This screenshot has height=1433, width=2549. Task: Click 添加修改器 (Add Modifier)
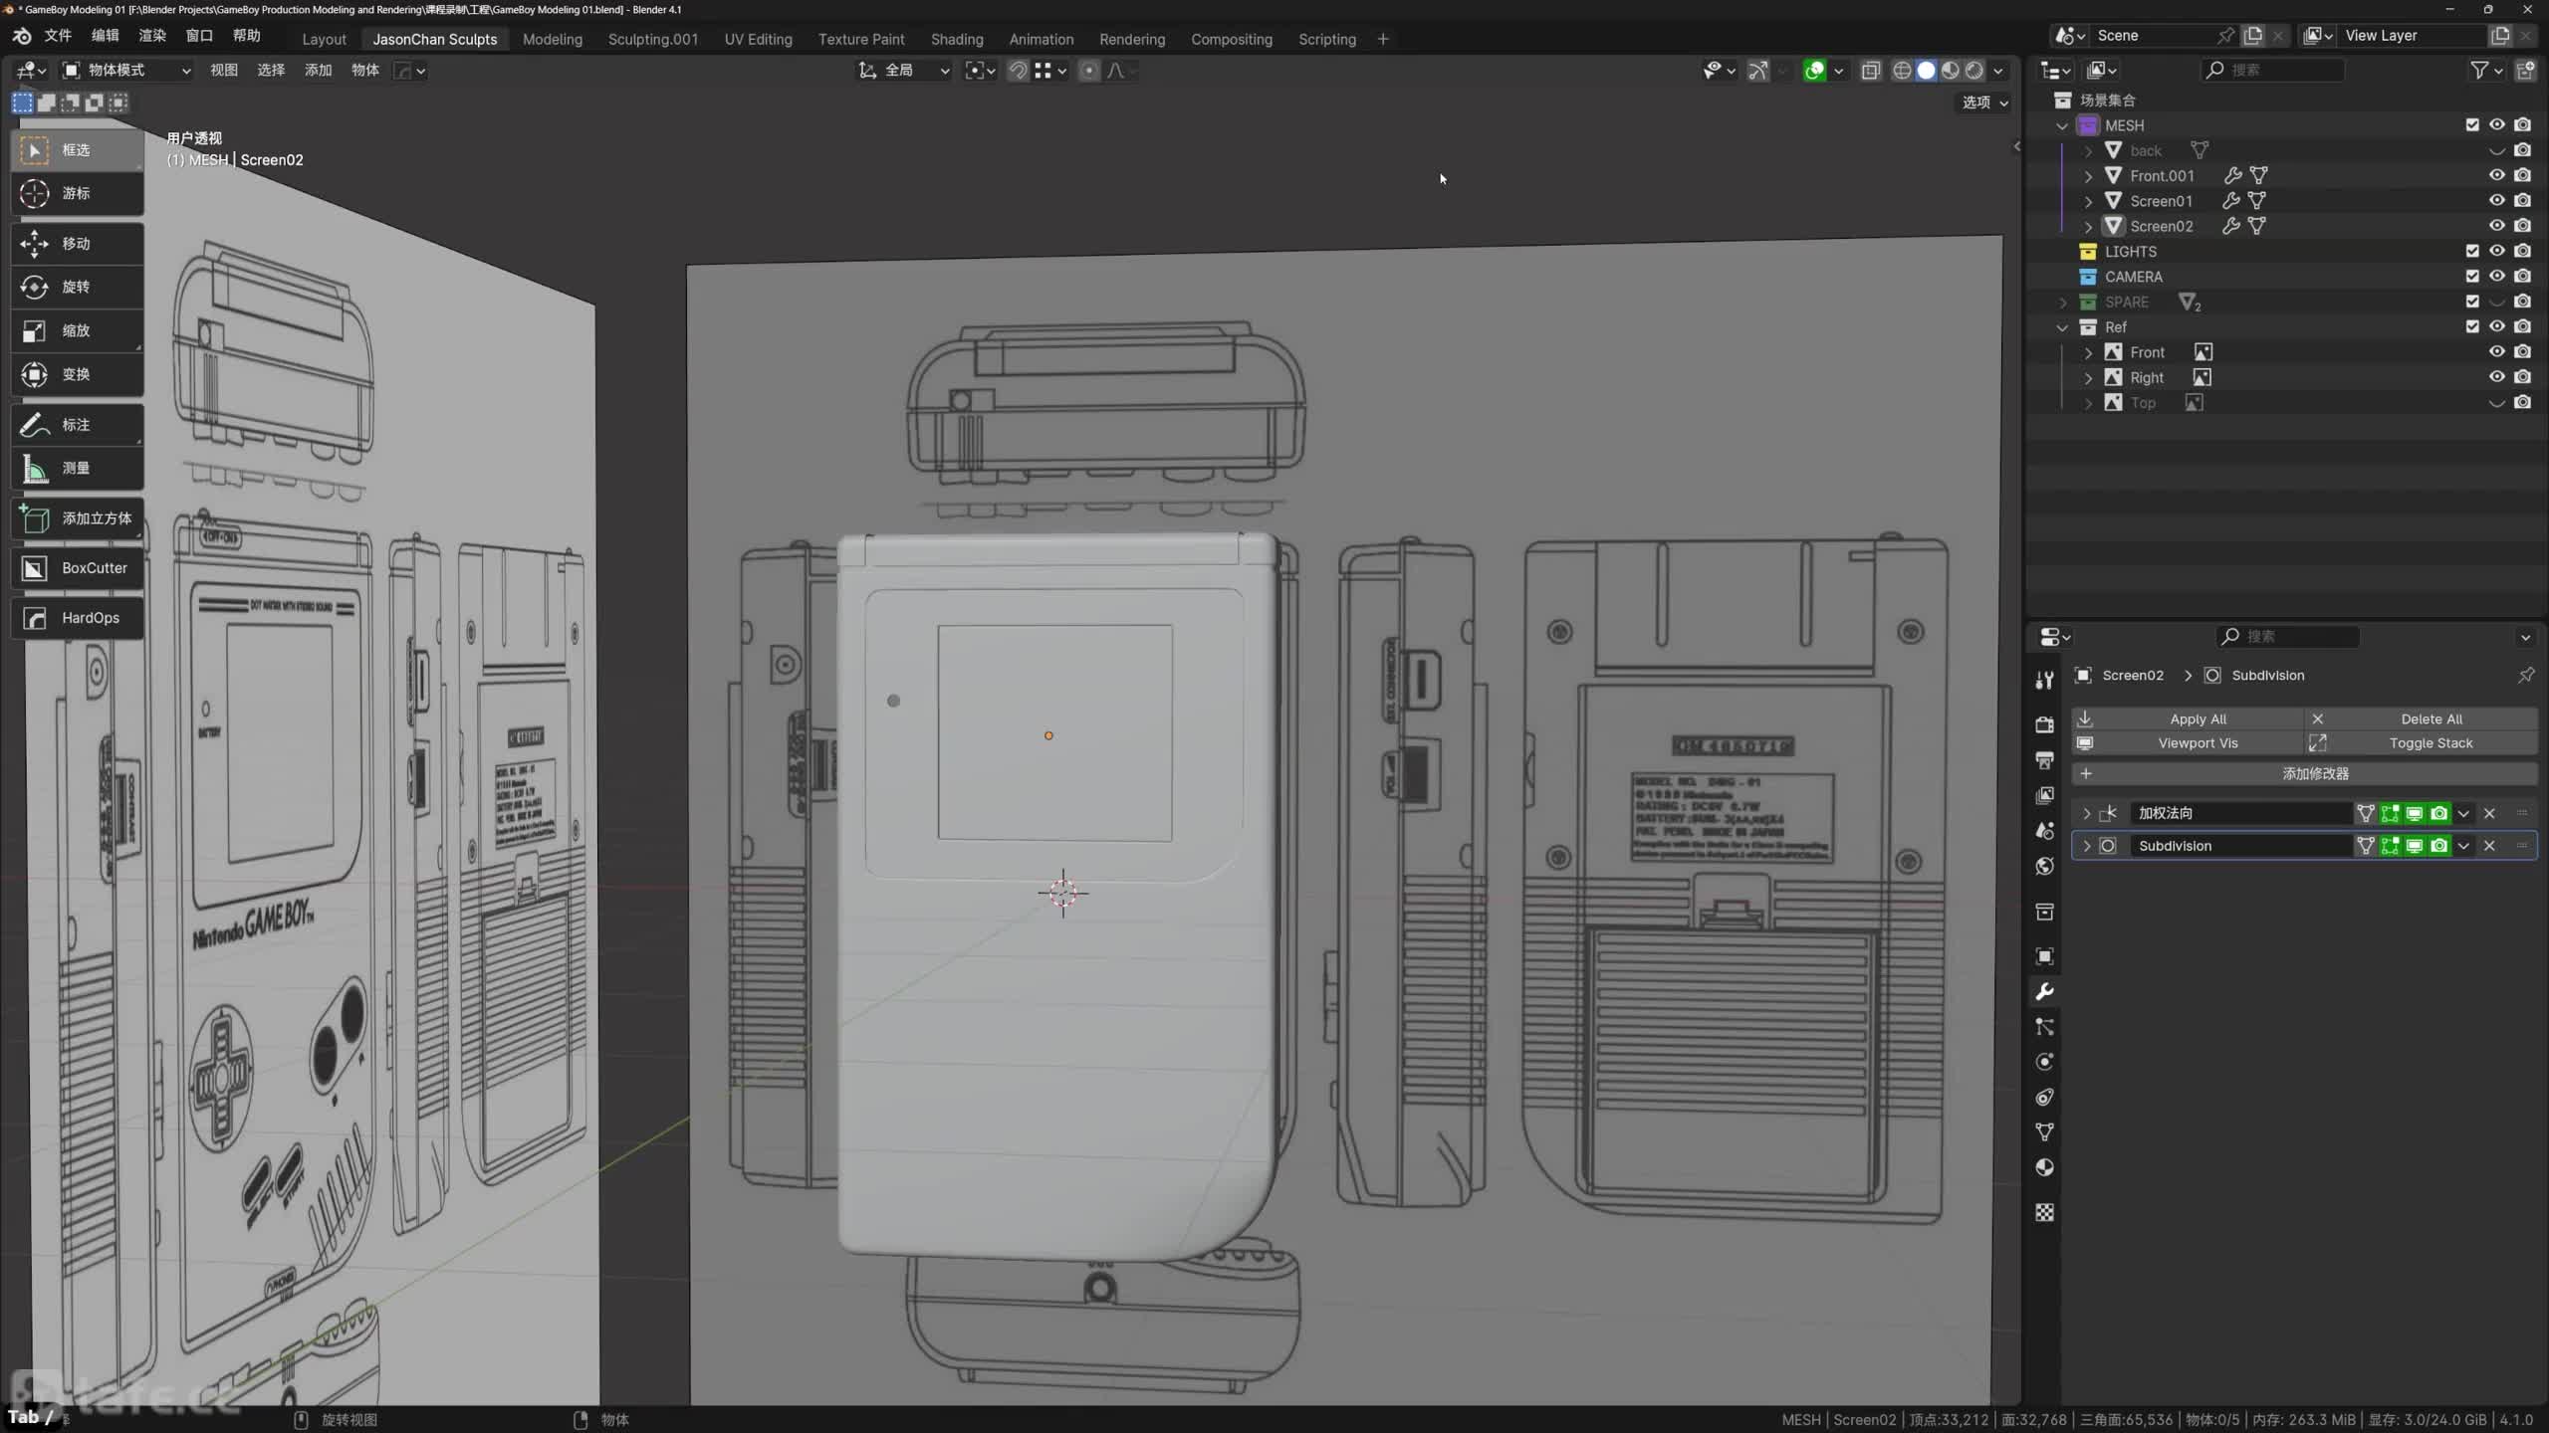point(2304,773)
